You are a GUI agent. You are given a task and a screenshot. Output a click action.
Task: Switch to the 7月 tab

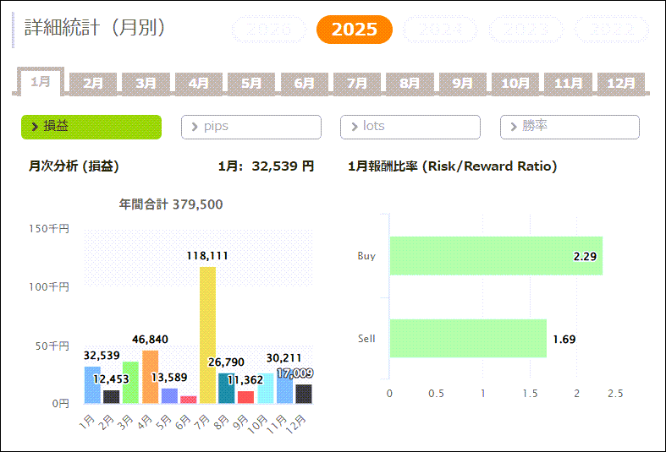tap(357, 83)
